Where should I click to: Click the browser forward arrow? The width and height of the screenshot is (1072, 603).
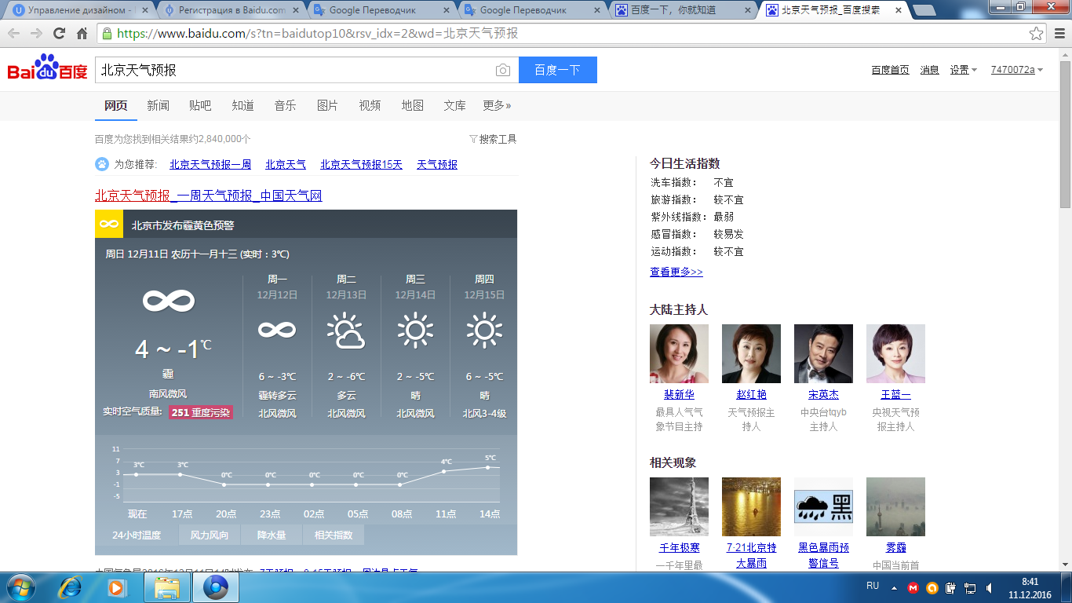[x=36, y=34]
